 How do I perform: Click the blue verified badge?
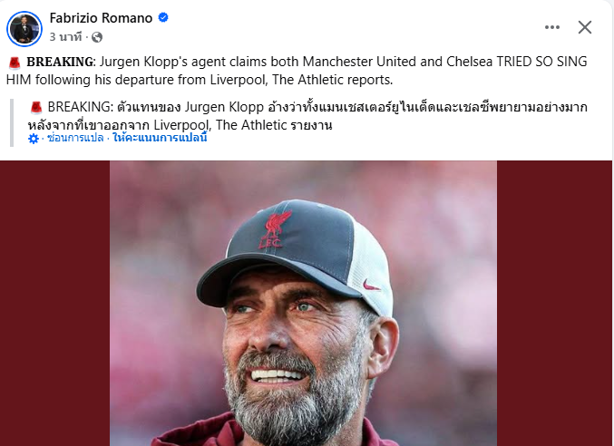click(x=163, y=19)
